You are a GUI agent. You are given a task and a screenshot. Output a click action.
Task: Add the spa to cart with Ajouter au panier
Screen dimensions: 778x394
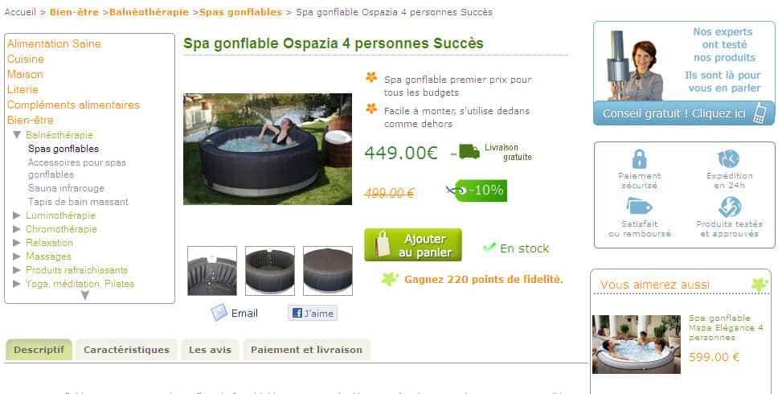pos(413,245)
